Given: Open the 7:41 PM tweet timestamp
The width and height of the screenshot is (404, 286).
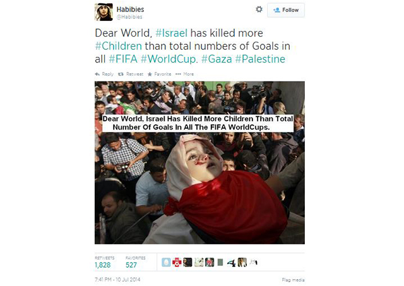Looking at the screenshot, I should click(117, 279).
